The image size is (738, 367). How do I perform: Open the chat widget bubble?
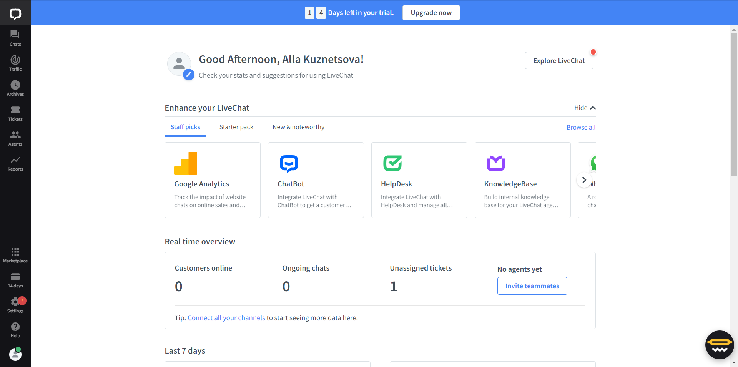click(720, 345)
